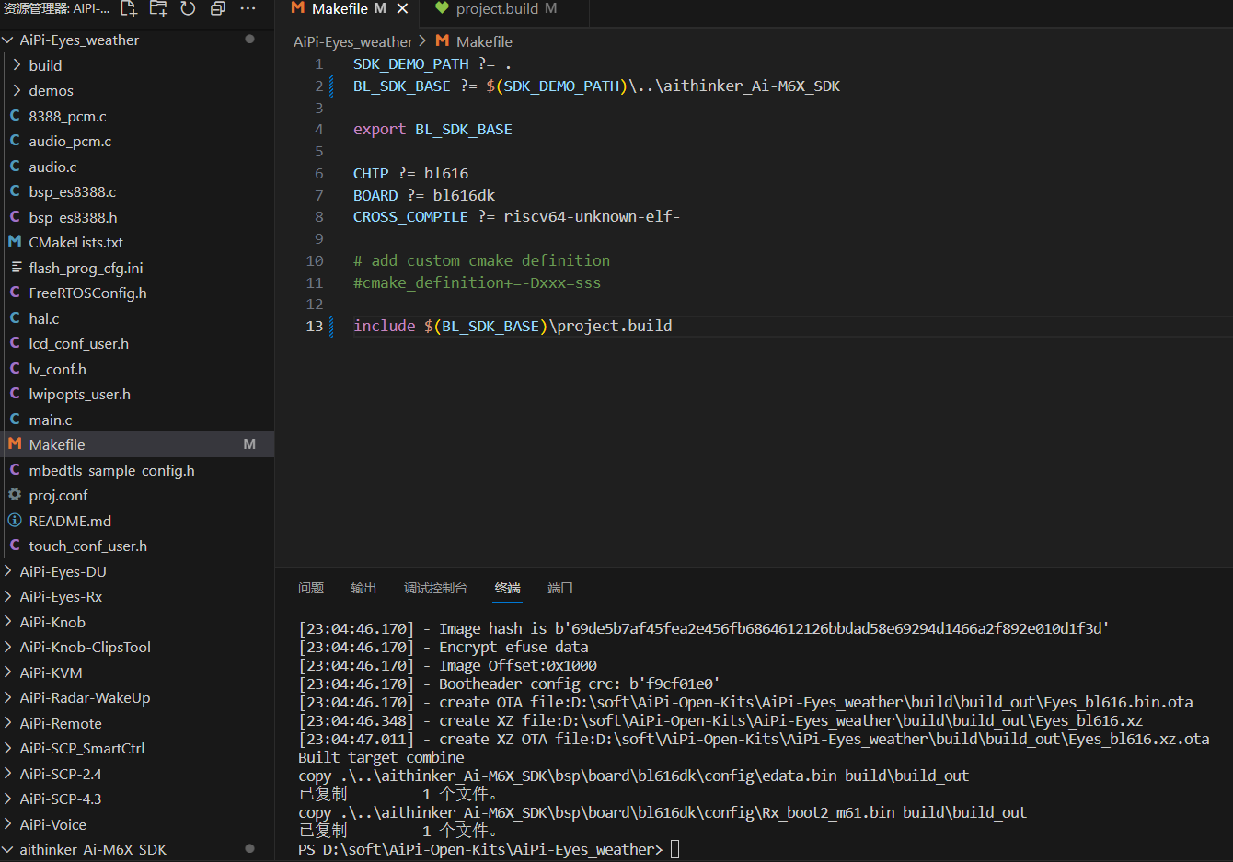Expand the AiPi-SCP-2.4 folder

coord(137,774)
